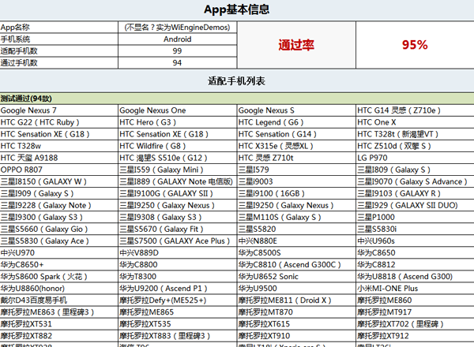Screen dimensions: 474x347
Task: Click the '三星I9228 ( Galaxy Note )' cell
Action: 59,205
